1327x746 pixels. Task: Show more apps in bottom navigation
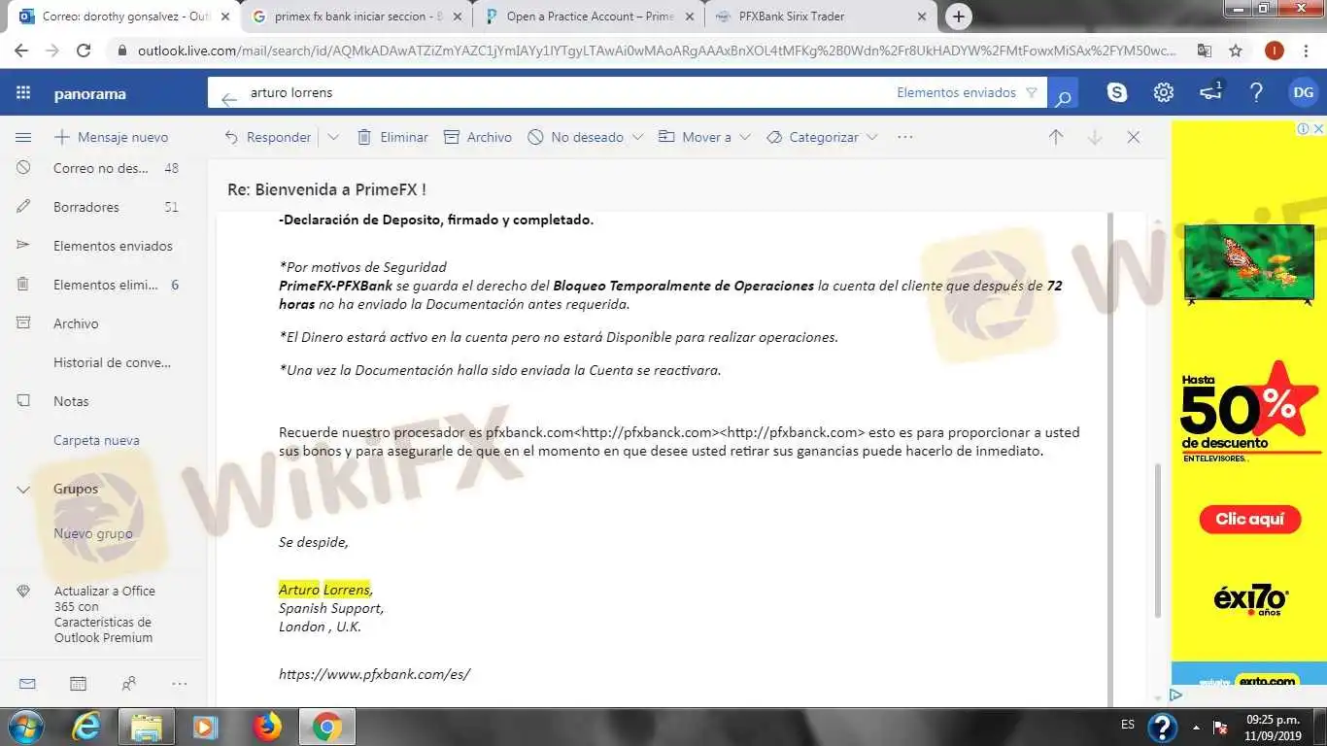[180, 684]
